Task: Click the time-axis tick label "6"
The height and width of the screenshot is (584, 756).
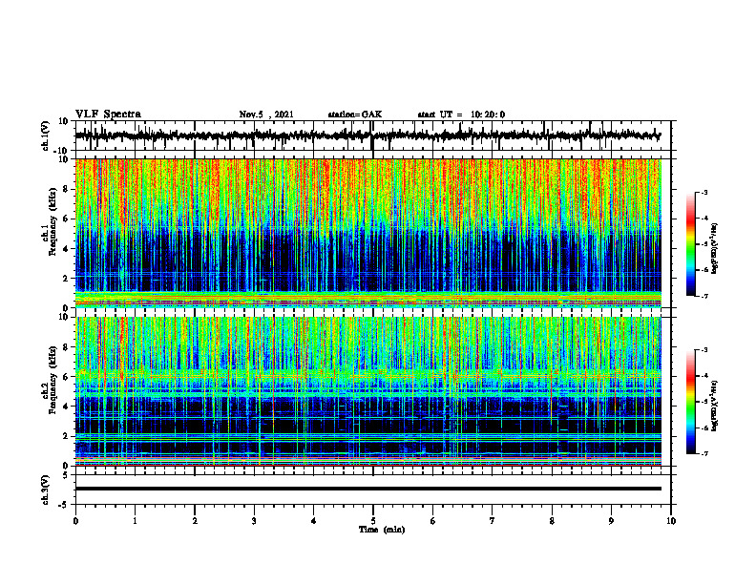Action: [x=433, y=521]
